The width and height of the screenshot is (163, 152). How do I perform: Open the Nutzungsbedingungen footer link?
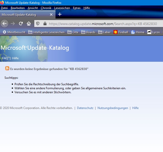tap(113, 108)
